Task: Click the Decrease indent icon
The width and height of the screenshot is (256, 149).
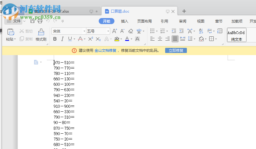Action: pos(174,31)
